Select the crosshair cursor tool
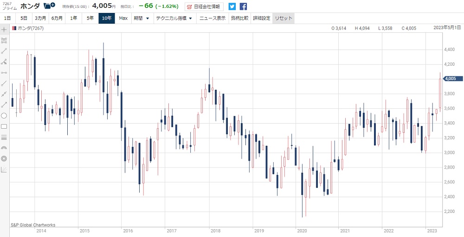The width and height of the screenshot is (464, 237). point(4,30)
